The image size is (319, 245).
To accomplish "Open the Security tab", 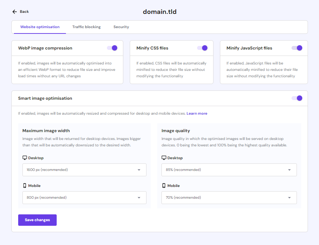I will (x=121, y=27).
